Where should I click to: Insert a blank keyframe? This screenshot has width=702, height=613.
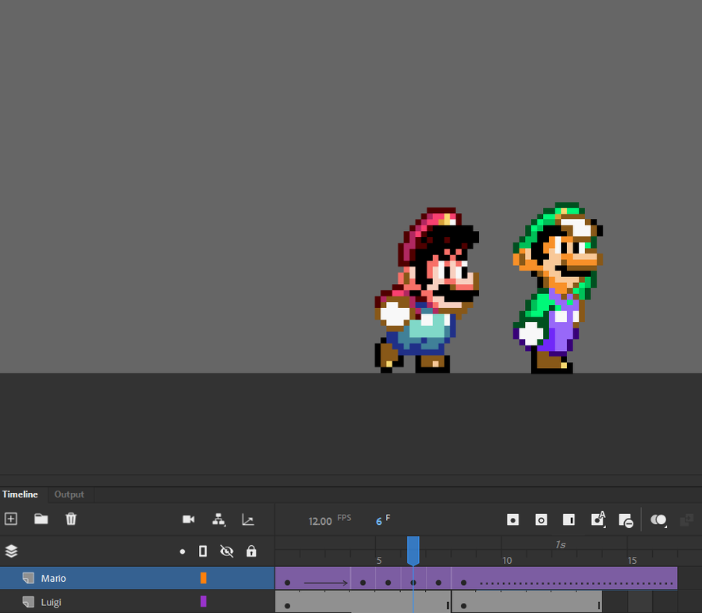click(541, 520)
